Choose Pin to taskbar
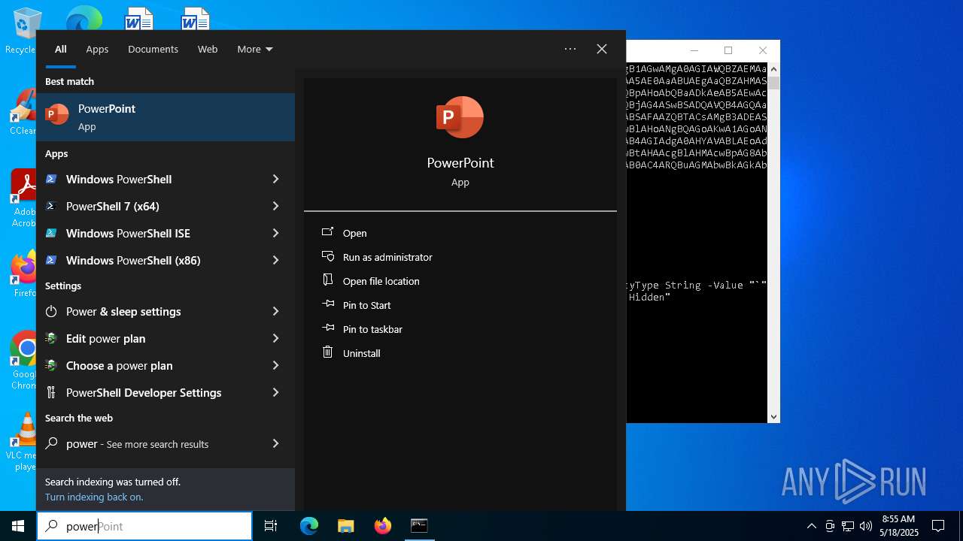Screen dimensions: 963x541 [x=372, y=329]
